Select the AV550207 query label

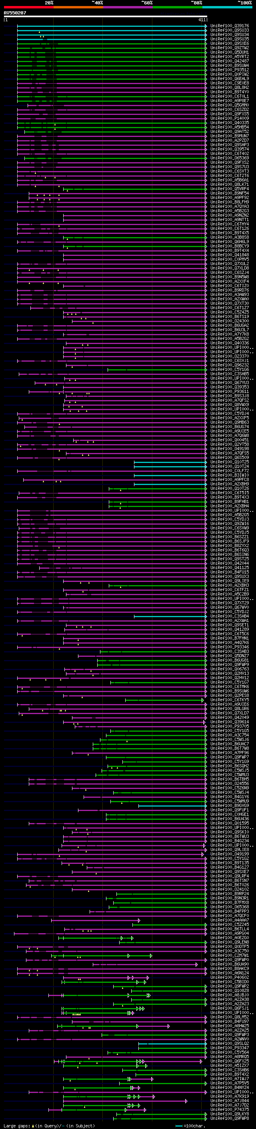[15, 13]
